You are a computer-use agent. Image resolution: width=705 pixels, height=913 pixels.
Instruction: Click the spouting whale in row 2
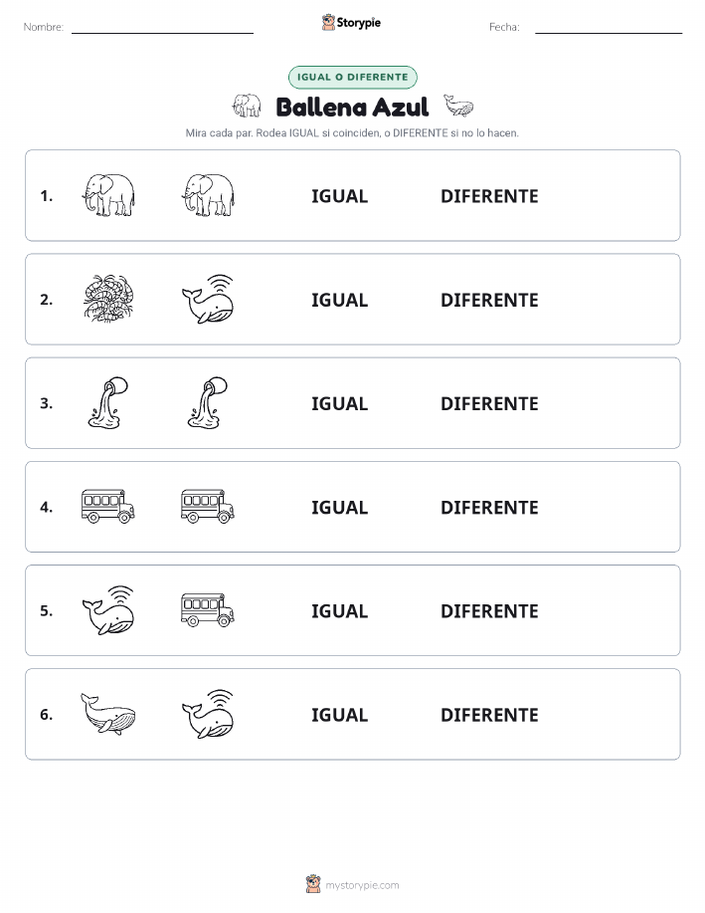click(208, 299)
